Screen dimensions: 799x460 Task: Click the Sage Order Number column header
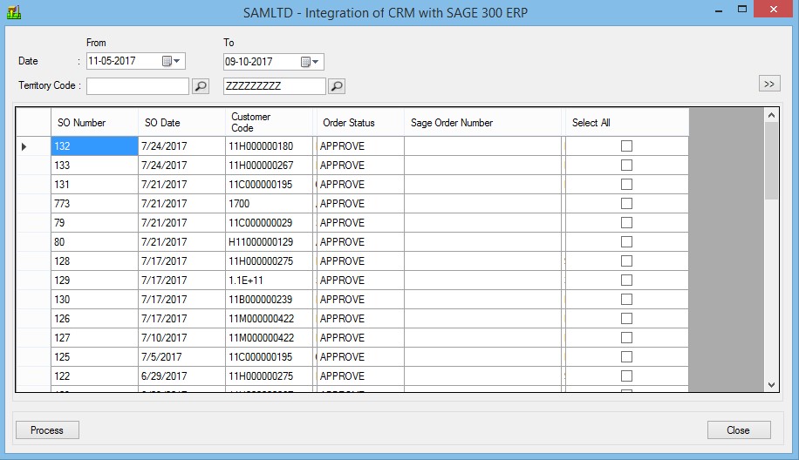[x=482, y=122]
